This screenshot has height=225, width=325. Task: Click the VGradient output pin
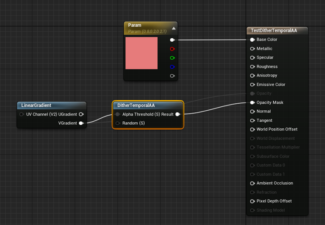(x=81, y=123)
